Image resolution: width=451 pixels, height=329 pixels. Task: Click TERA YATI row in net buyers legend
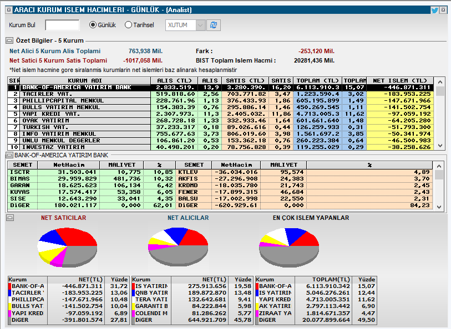coord(192,300)
